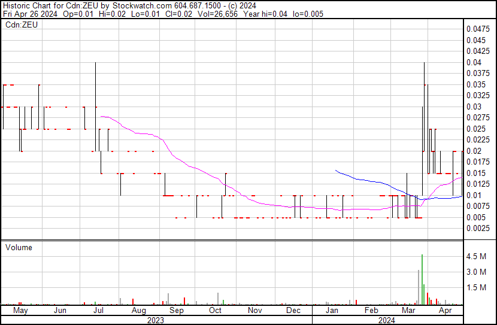The height and width of the screenshot is (325, 497).
Task: Click the Feb month label
Action: pos(371,311)
